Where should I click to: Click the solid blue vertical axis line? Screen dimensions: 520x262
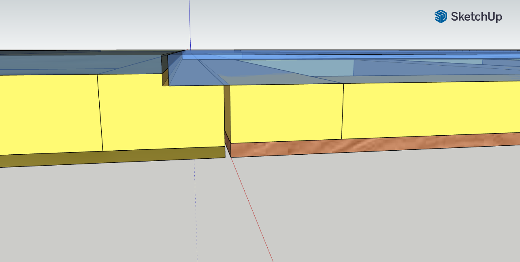click(190, 24)
